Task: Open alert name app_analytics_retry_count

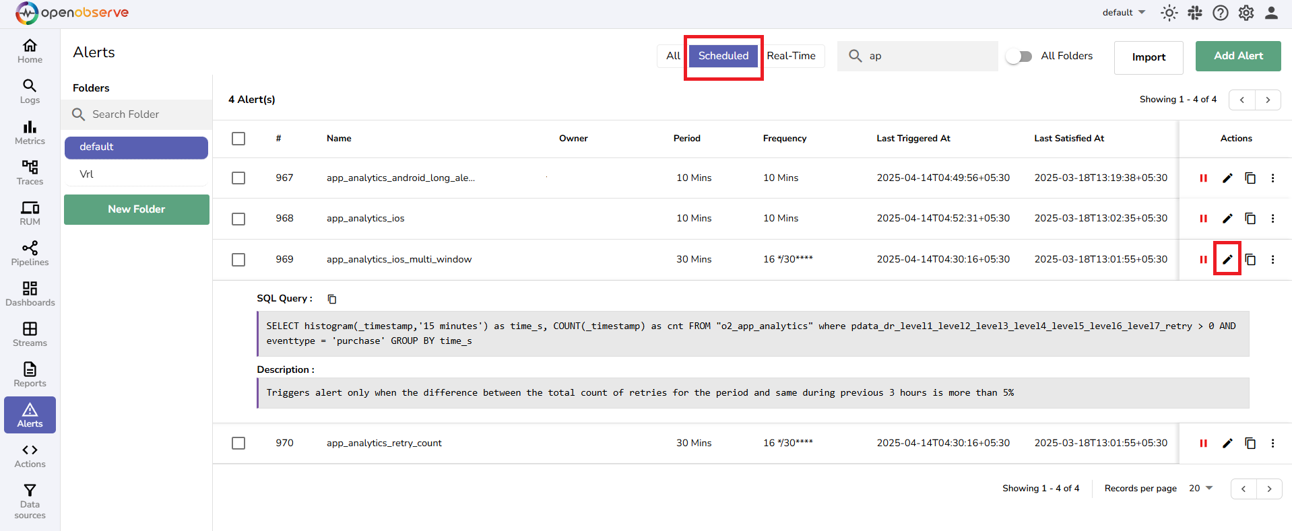Action: click(x=384, y=444)
